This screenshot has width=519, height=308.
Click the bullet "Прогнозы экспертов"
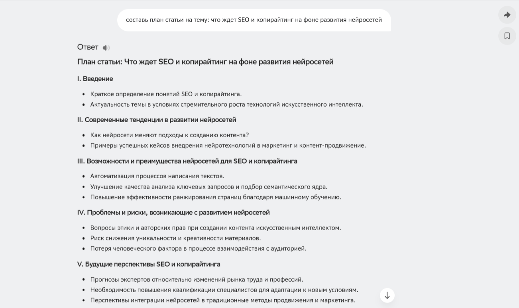click(x=197, y=280)
